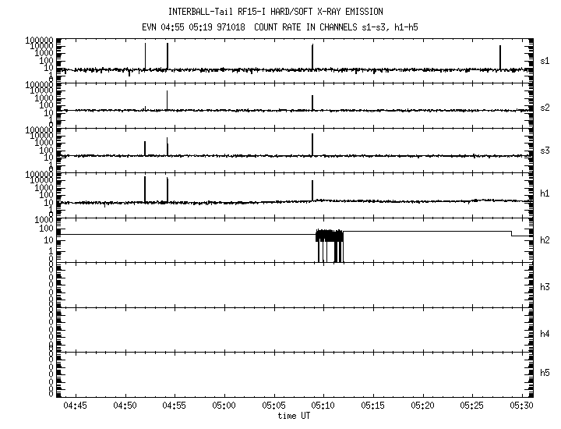Click the 05:00 time tick label

pos(224,406)
